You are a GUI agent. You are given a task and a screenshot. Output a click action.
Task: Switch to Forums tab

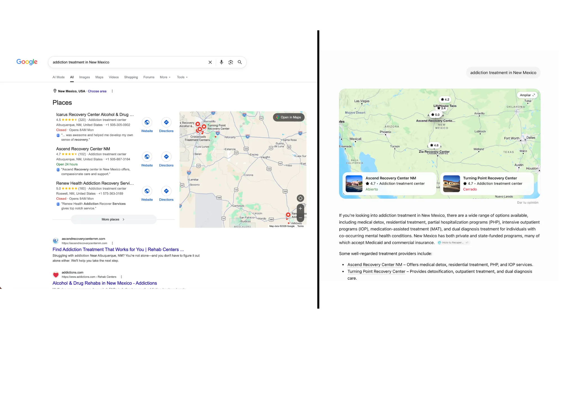[x=149, y=77]
